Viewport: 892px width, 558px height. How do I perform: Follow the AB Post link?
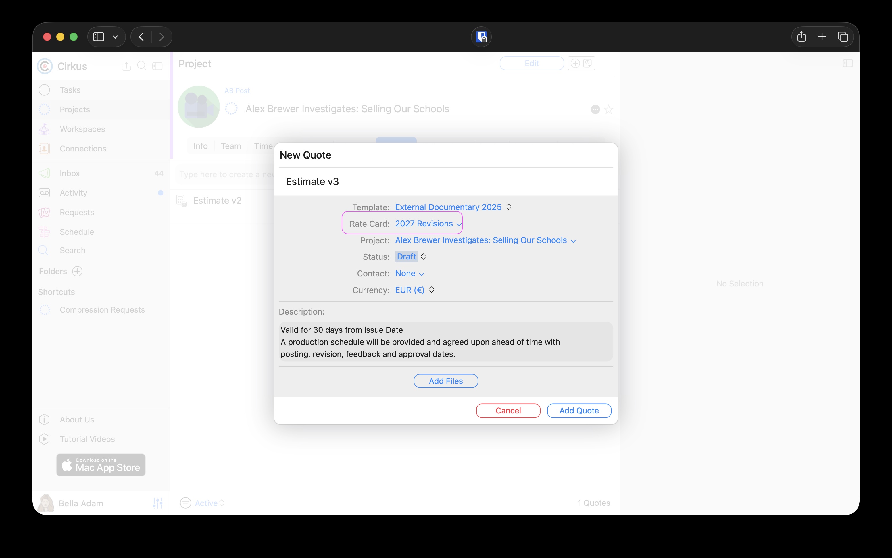tap(237, 91)
